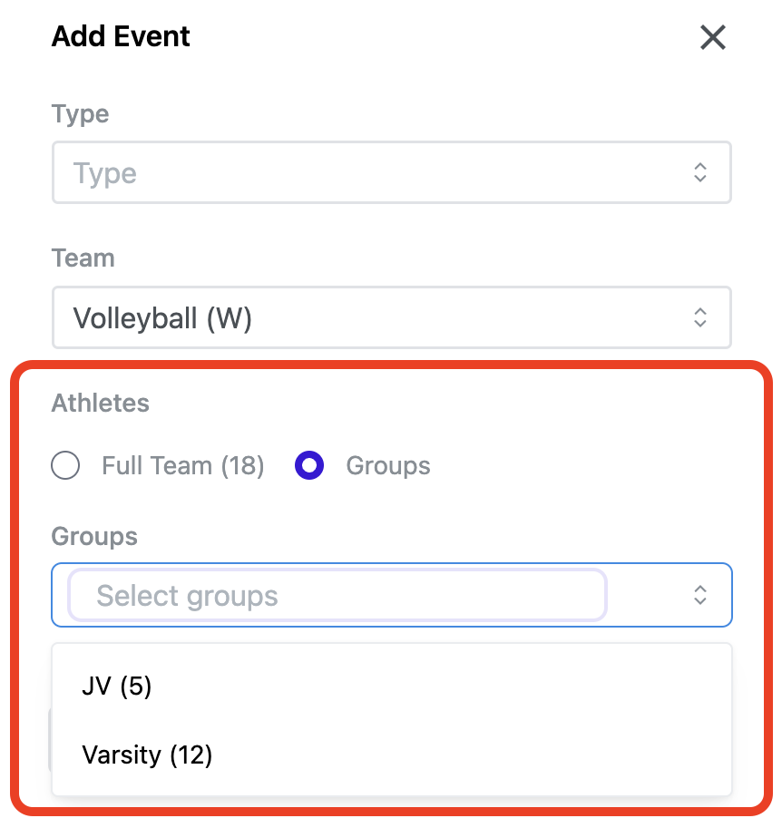Click the Groups label above the combo box
Image resolution: width=782 pixels, height=818 pixels.
point(94,536)
